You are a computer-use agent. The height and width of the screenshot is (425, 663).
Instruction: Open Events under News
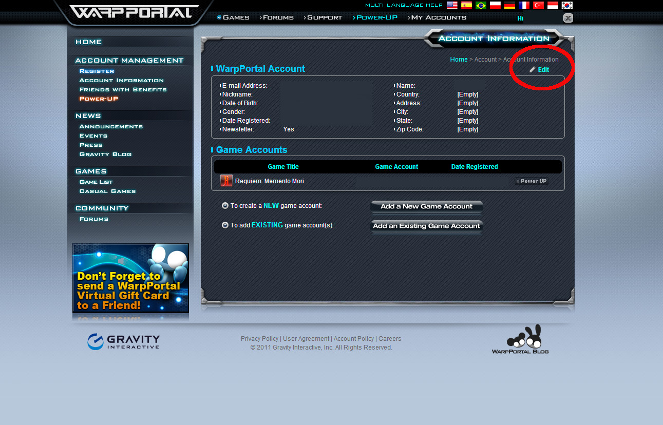pos(93,136)
